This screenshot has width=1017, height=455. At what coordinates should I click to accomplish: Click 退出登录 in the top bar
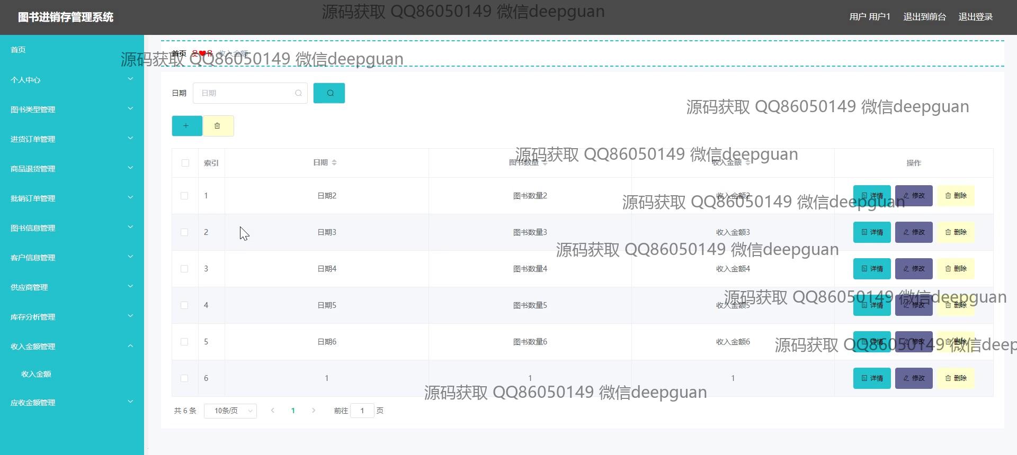975,17
